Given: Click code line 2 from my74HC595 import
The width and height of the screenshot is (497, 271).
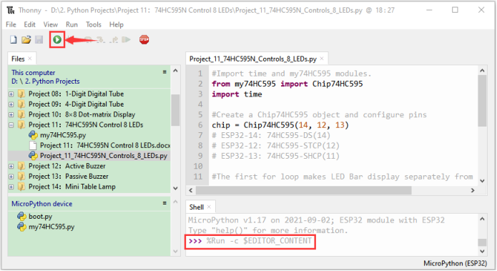Looking at the screenshot, I should 287,84.
